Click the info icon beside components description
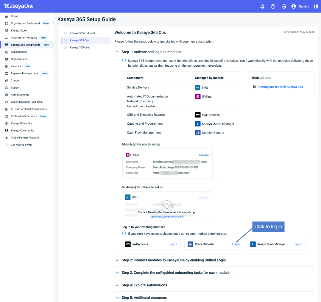Viewport: 321px width, 302px height. click(124, 60)
